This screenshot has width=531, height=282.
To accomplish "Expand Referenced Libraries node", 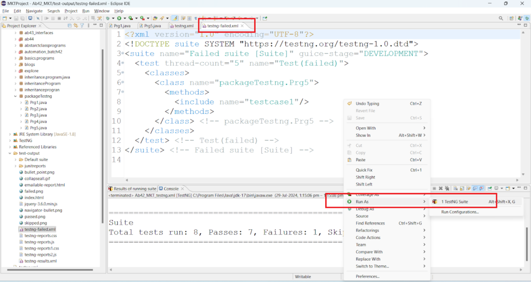I will tap(10, 147).
